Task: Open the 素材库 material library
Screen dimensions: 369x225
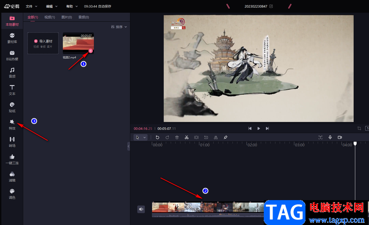Action: click(12, 38)
